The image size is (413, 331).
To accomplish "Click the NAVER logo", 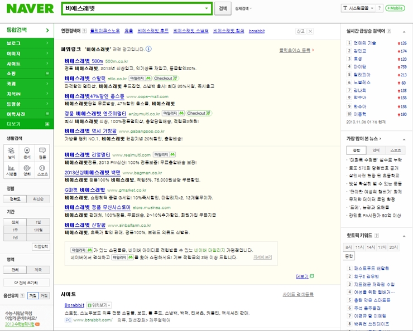I will (x=30, y=9).
